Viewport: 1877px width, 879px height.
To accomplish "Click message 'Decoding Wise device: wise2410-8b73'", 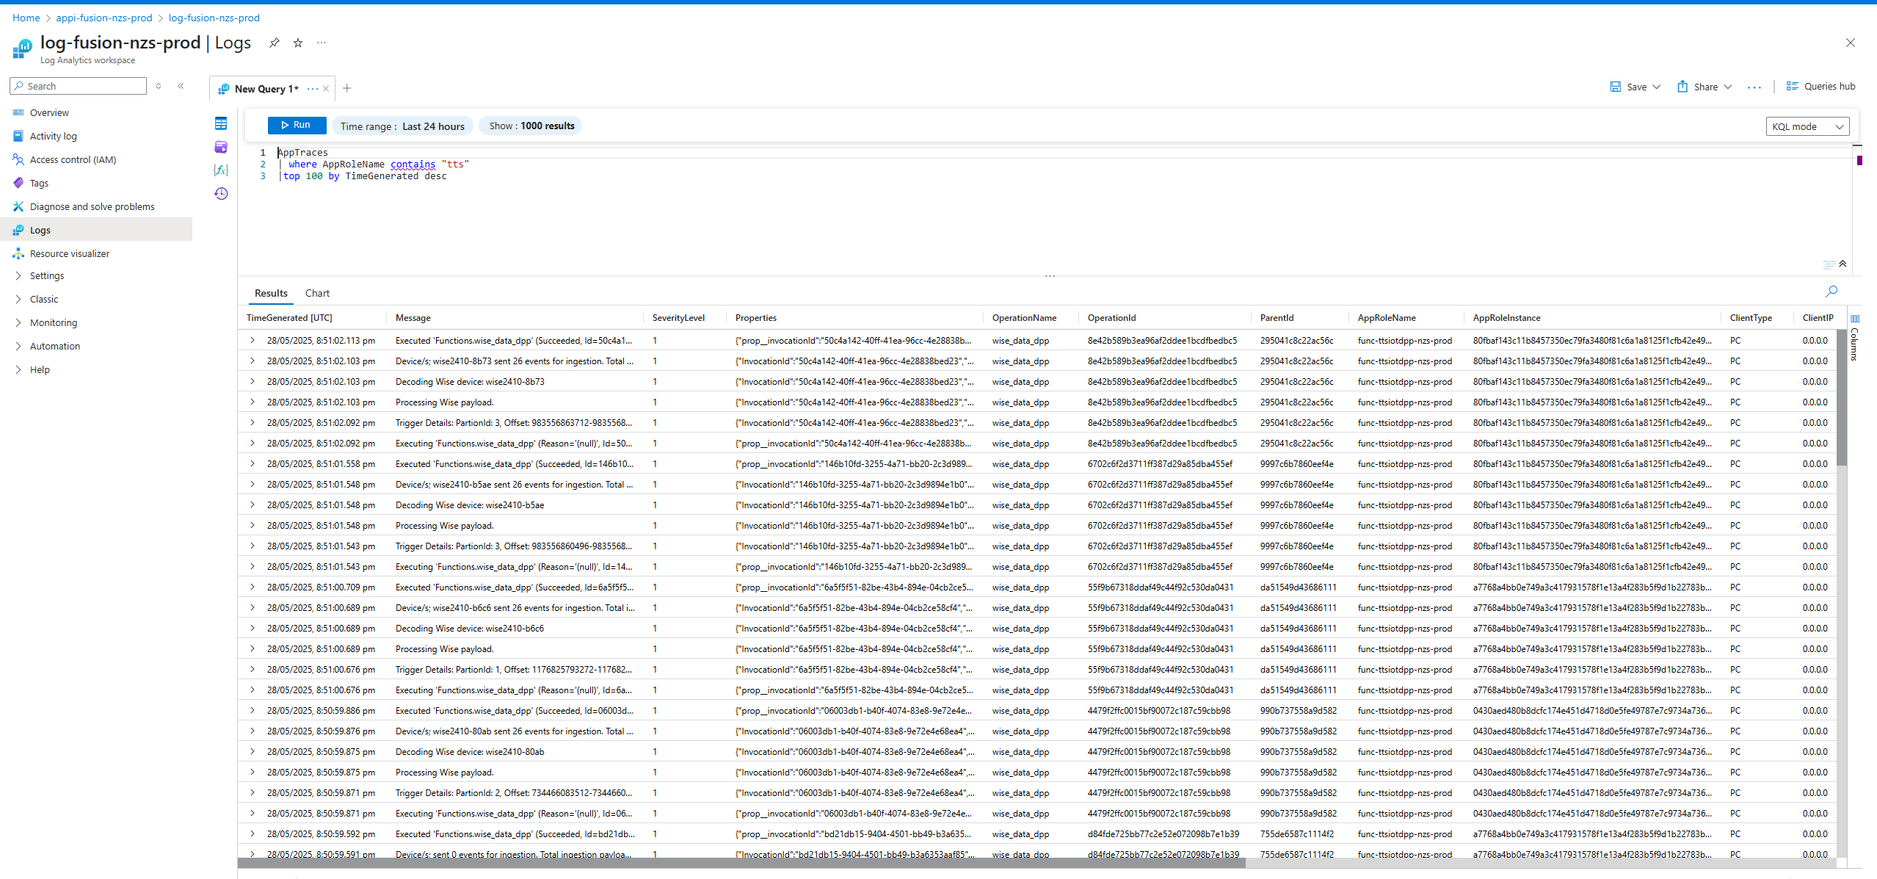I will tap(470, 382).
